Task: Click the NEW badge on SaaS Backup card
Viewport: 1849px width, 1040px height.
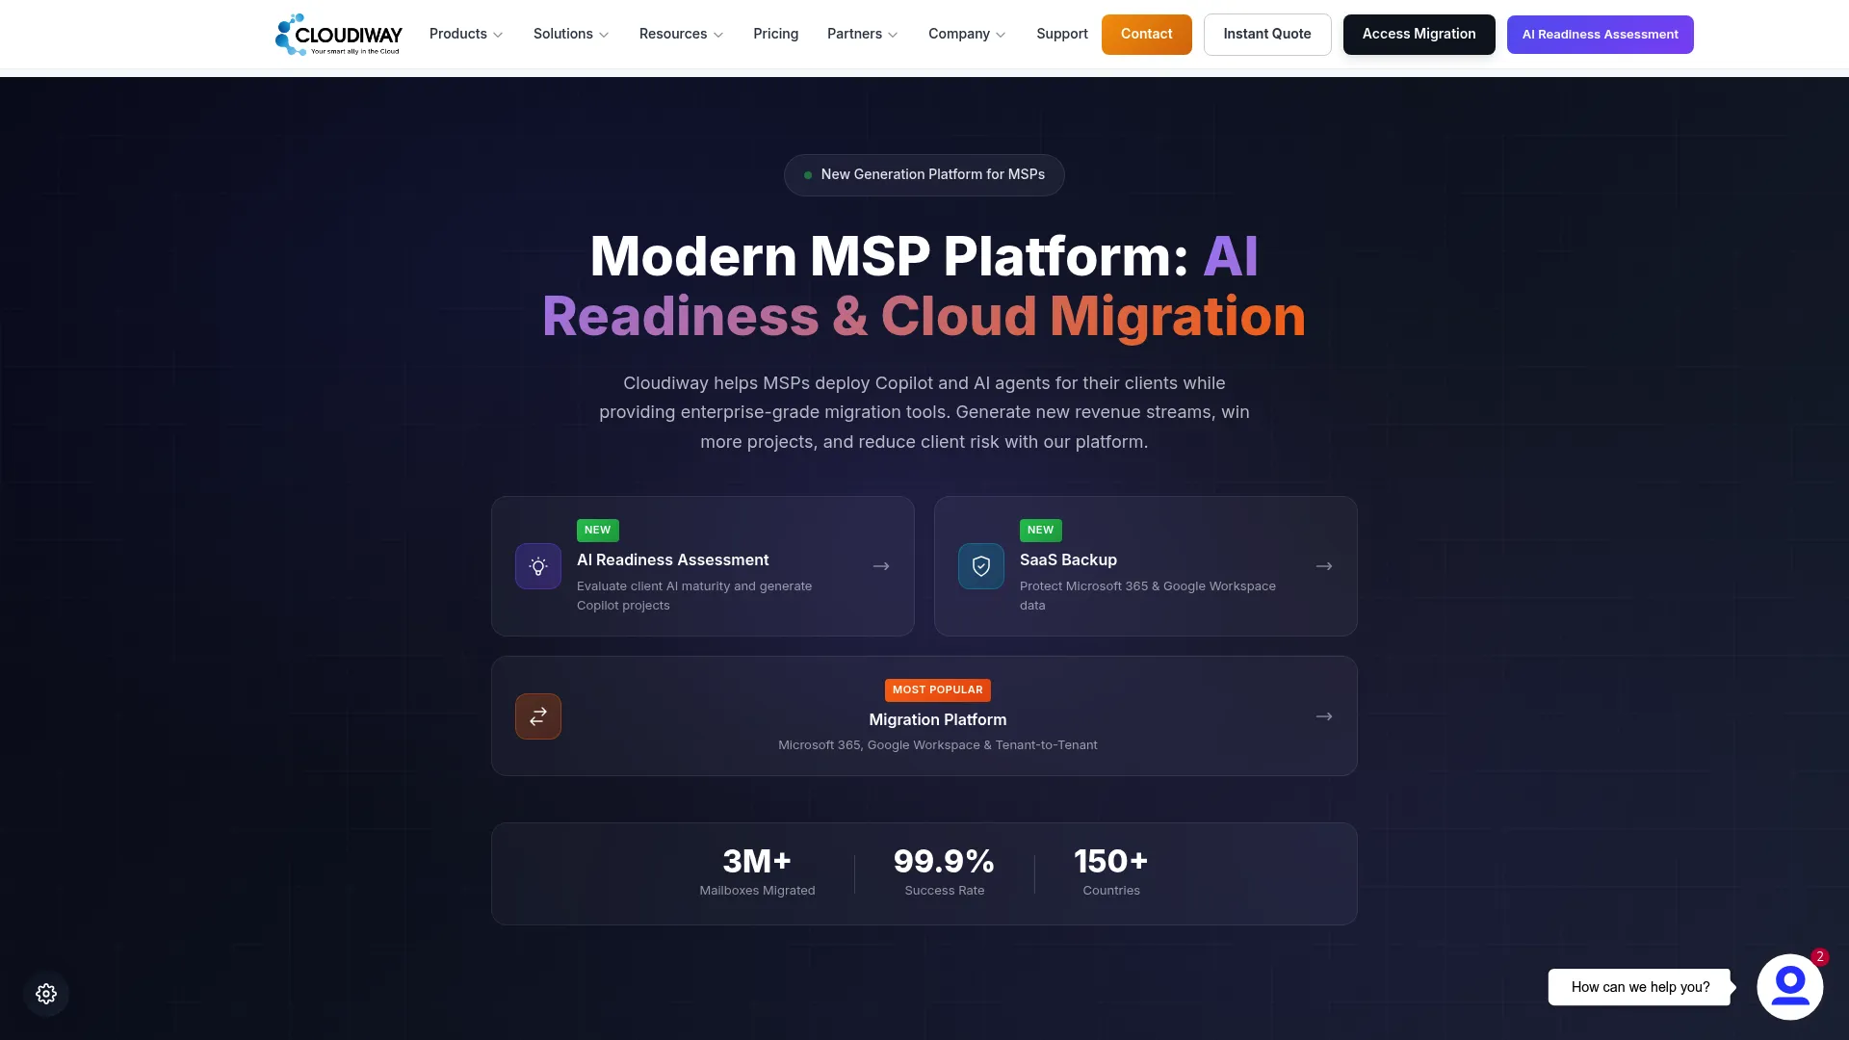Action: [x=1040, y=531]
